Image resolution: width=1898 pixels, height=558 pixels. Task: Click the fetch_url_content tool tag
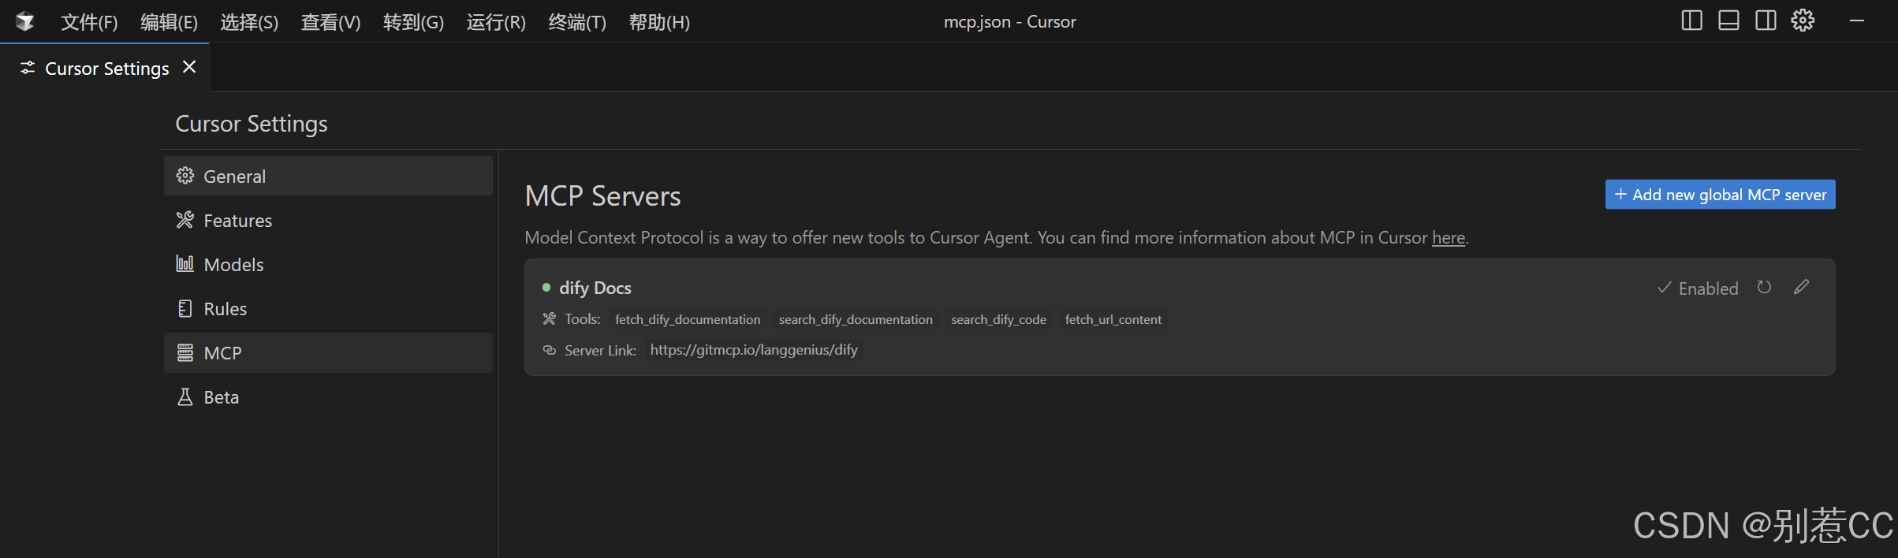coord(1113,319)
